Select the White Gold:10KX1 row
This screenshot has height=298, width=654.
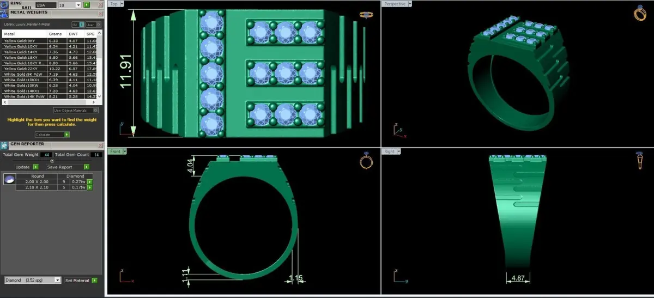50,80
